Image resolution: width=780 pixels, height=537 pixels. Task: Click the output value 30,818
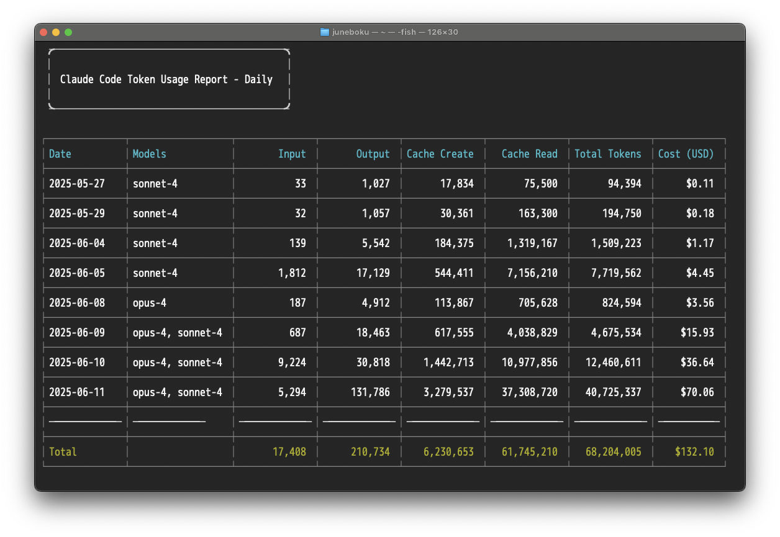pyautogui.click(x=373, y=363)
